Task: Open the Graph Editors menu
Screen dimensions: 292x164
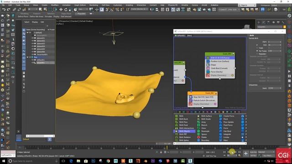Action: click(x=80, y=5)
